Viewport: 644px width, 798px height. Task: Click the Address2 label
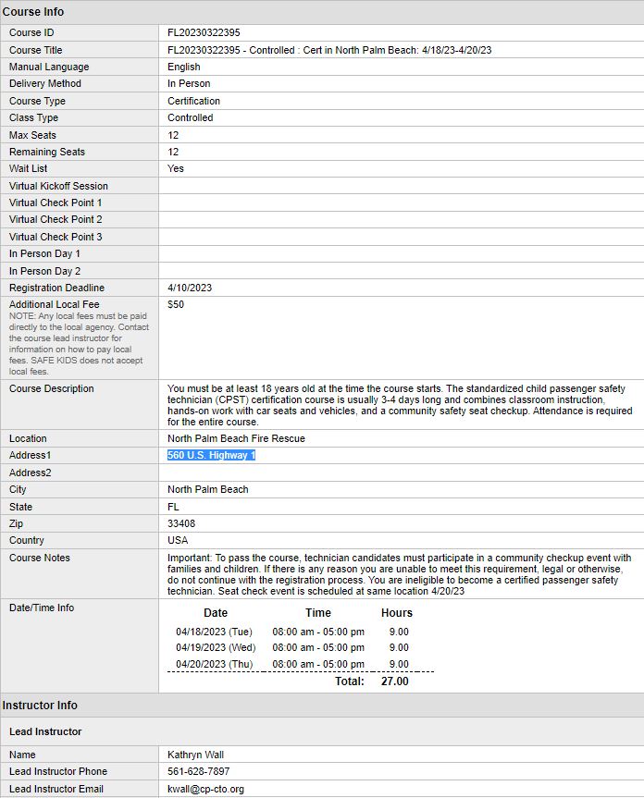pyautogui.click(x=30, y=473)
